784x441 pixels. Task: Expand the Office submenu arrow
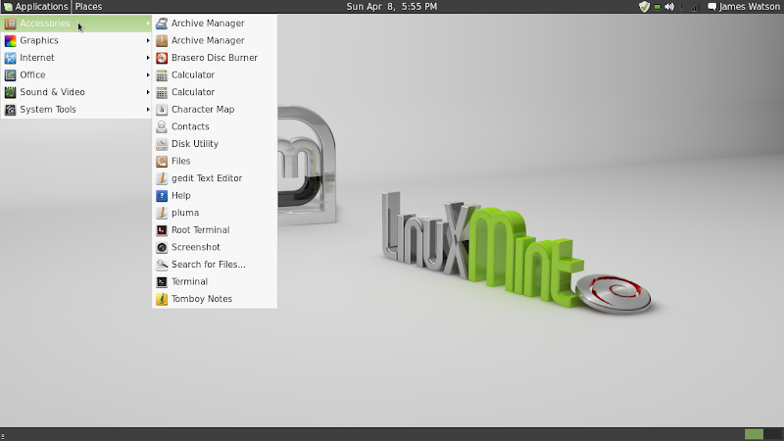click(148, 75)
